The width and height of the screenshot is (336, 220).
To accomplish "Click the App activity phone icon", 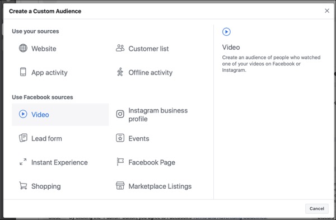I will pos(23,72).
